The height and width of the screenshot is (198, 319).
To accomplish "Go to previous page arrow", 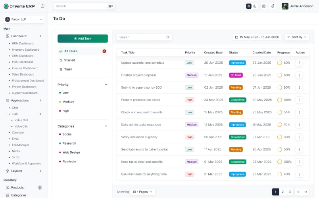I will click(x=298, y=192).
